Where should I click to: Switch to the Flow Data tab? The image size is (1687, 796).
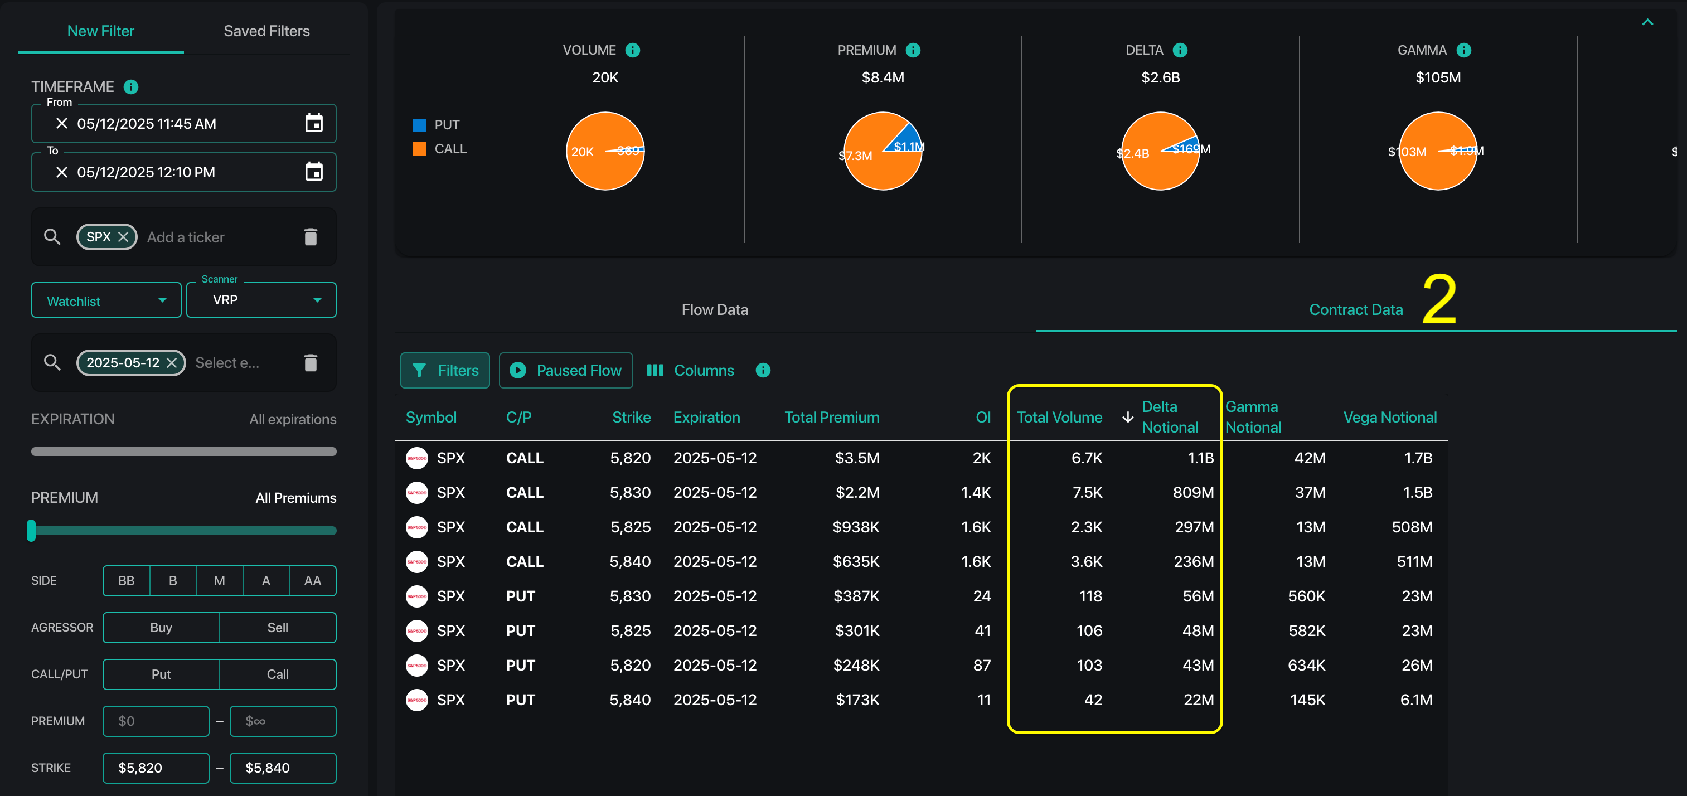(x=715, y=309)
